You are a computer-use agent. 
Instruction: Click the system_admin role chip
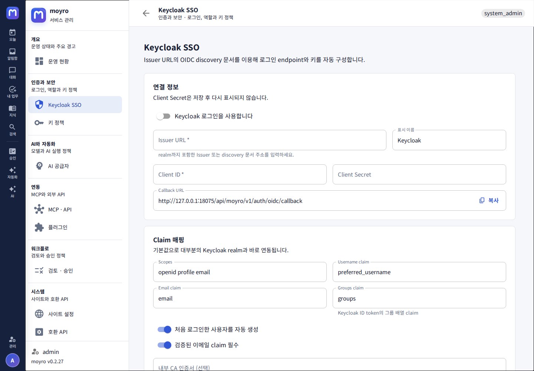coord(503,13)
